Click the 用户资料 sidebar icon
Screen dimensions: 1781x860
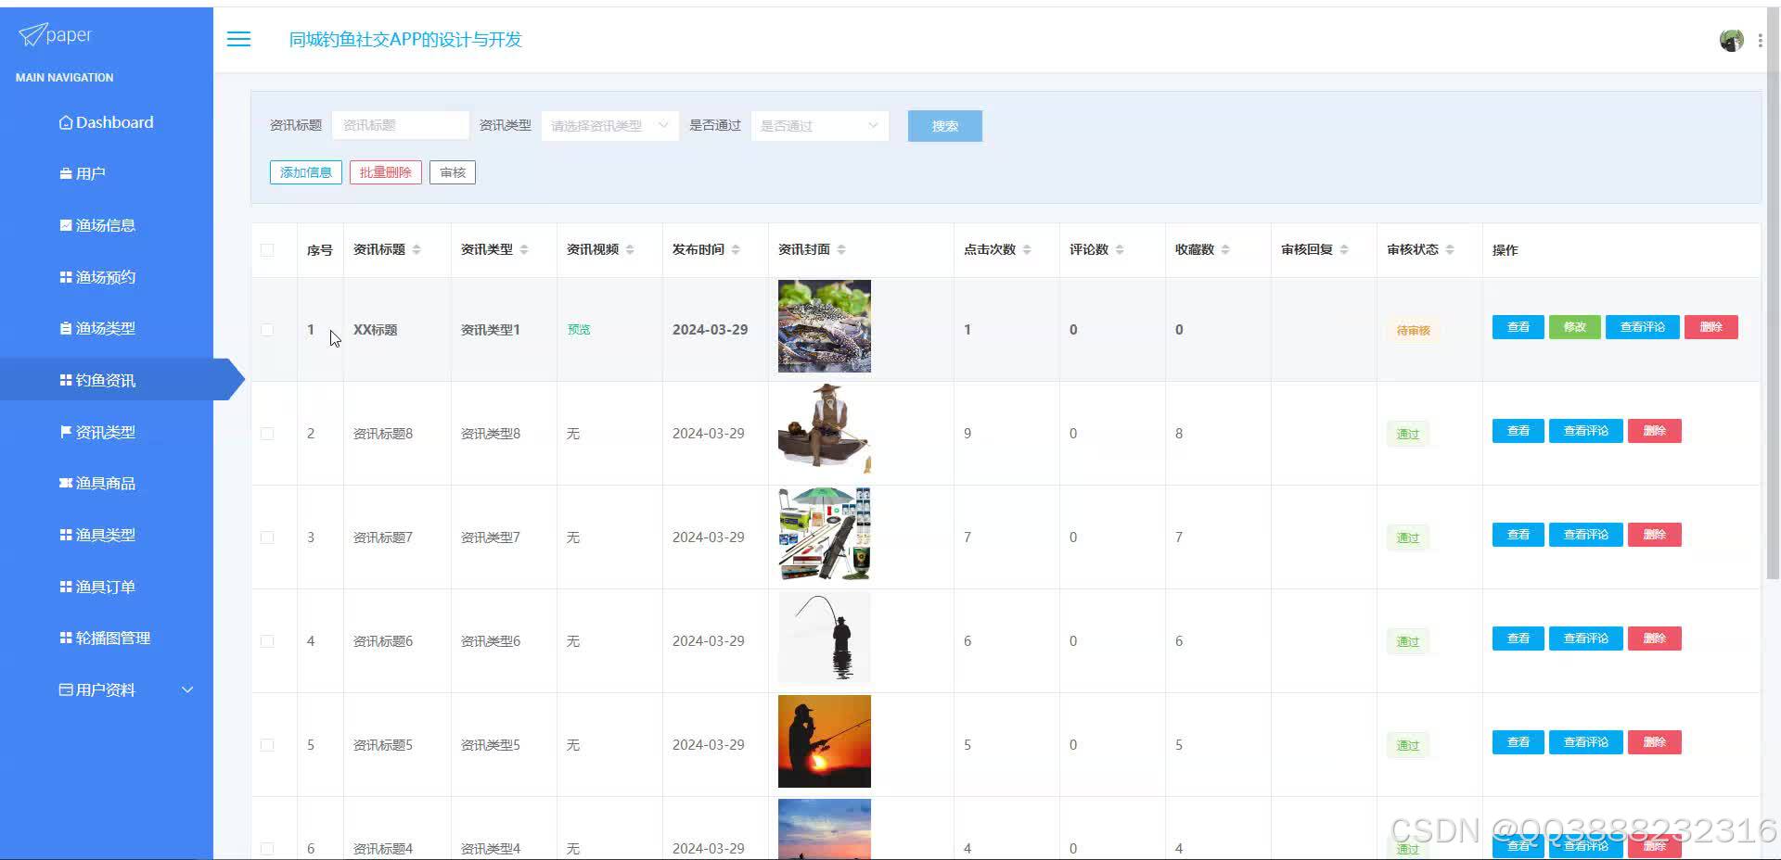click(66, 689)
